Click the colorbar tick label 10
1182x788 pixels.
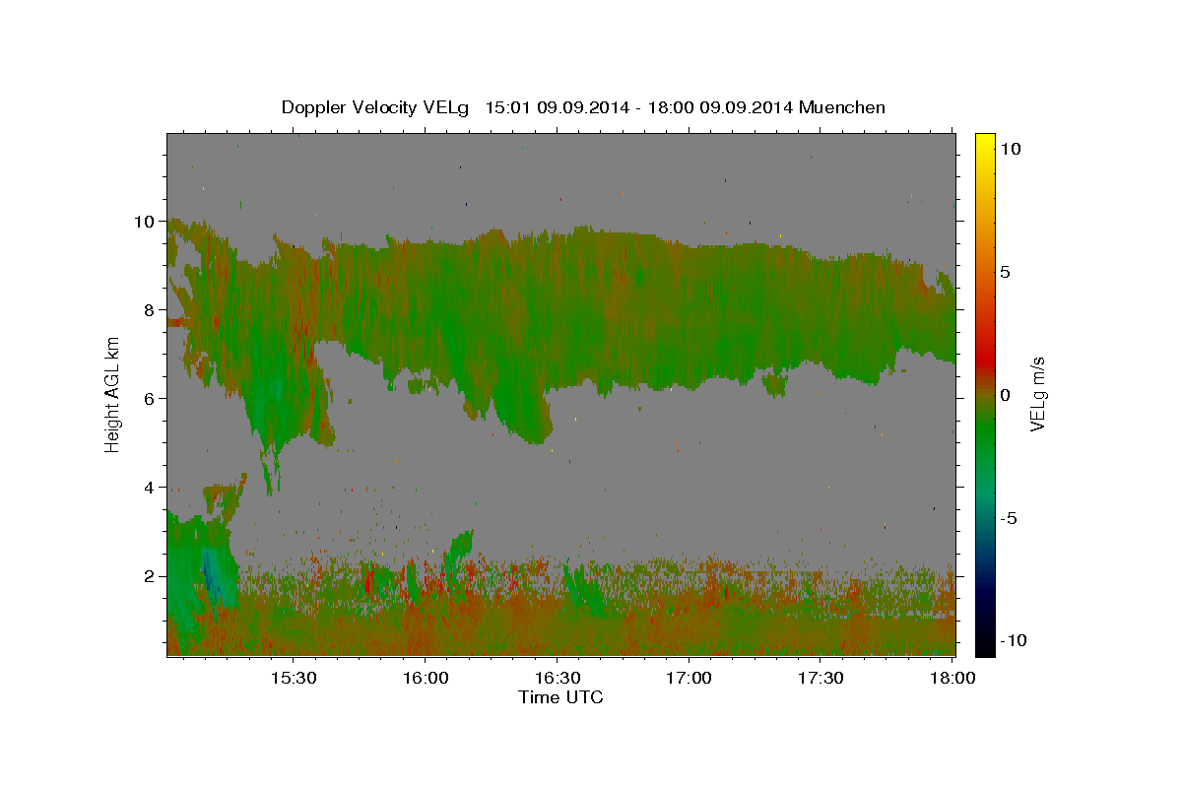pyautogui.click(x=1011, y=149)
